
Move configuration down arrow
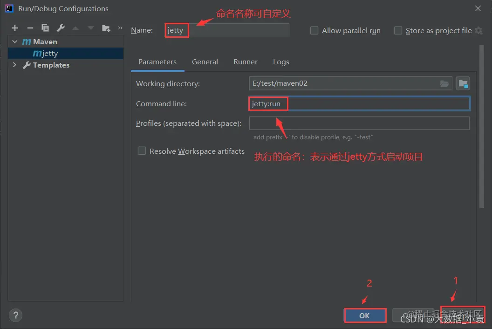91,28
